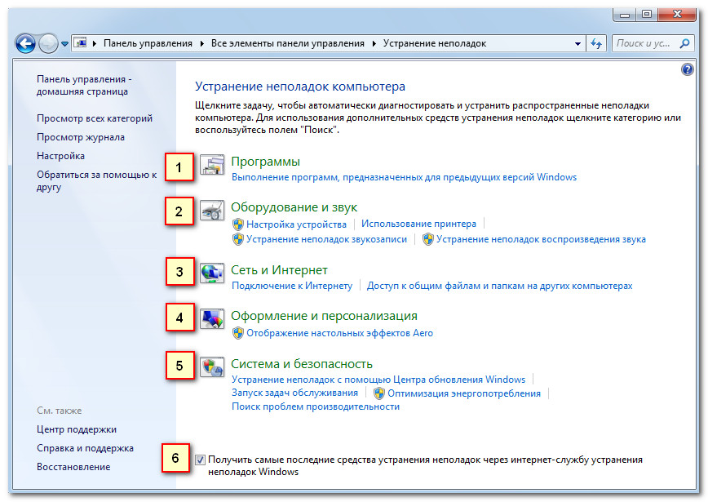Go to Панель управления - домашняя страница
The width and height of the screenshot is (708, 502).
tap(84, 86)
